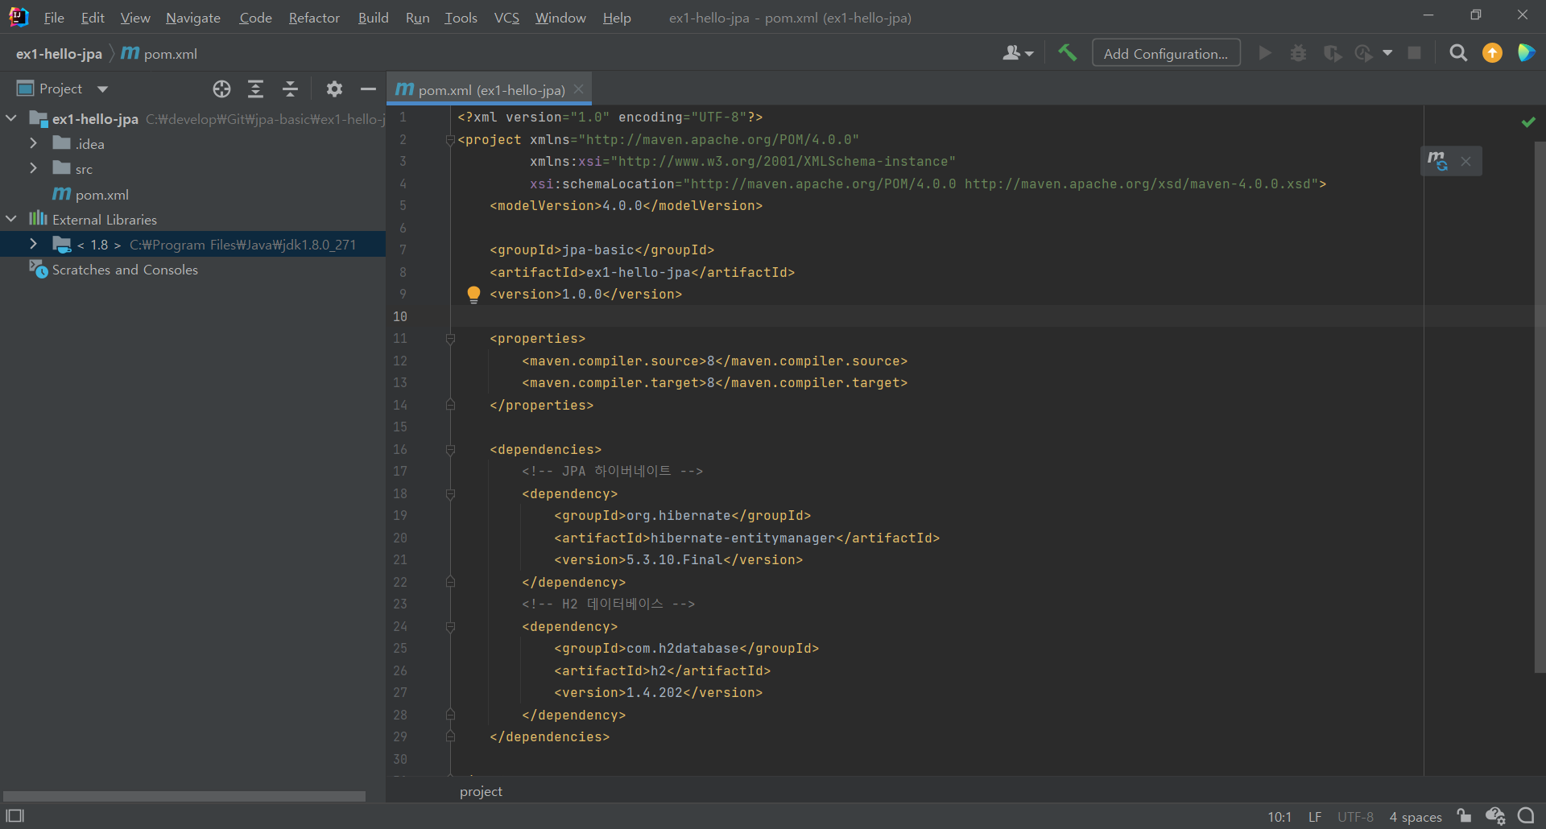
Task: Toggle read-only lock icon in status bar
Action: pos(1464,816)
